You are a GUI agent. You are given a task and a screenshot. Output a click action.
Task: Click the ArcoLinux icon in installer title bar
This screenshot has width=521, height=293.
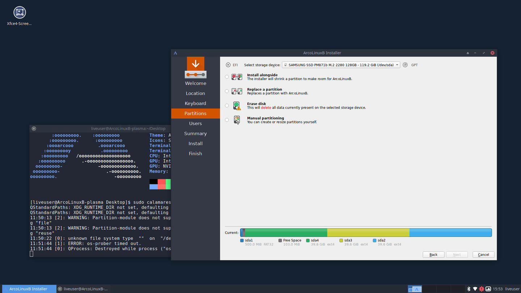[175, 53]
